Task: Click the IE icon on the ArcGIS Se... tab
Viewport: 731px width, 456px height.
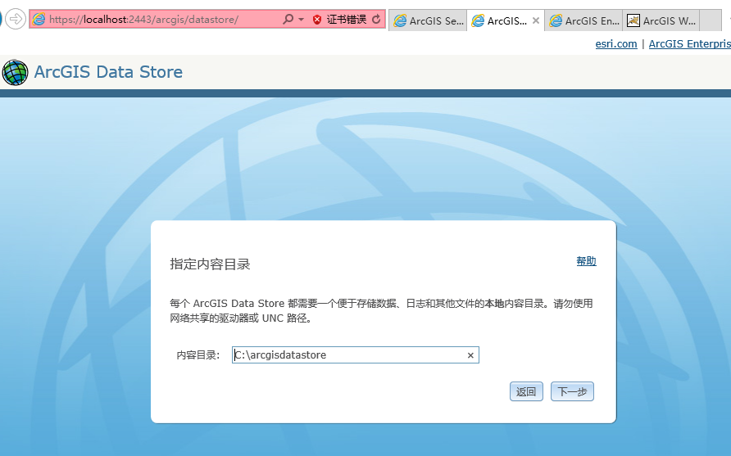Action: click(400, 20)
